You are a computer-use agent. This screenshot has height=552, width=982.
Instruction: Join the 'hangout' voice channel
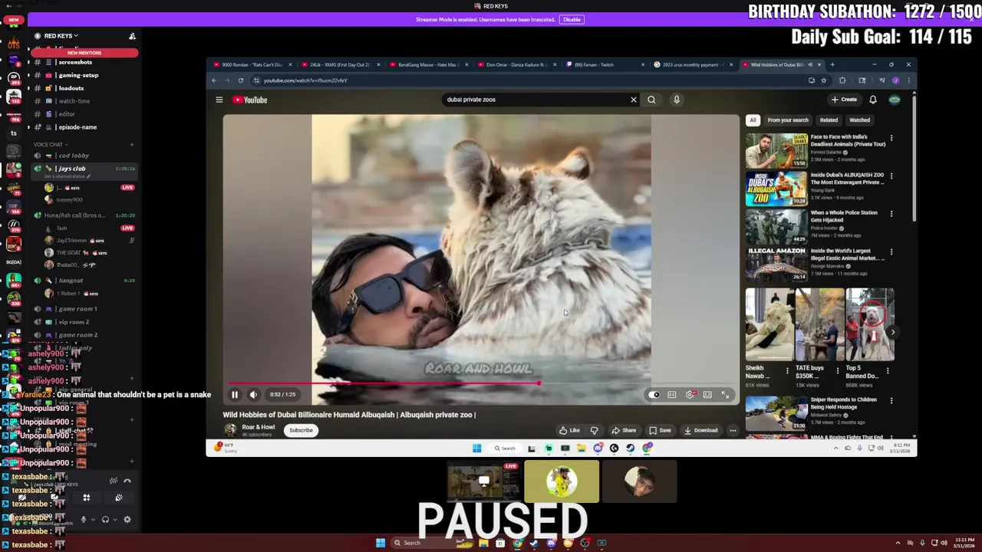click(x=71, y=281)
